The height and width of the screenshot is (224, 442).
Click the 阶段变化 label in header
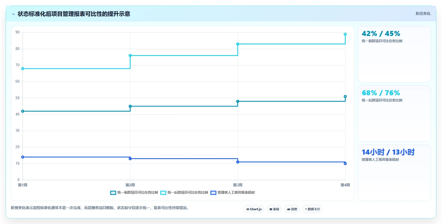pos(423,13)
